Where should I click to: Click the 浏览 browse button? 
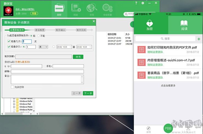(78, 57)
